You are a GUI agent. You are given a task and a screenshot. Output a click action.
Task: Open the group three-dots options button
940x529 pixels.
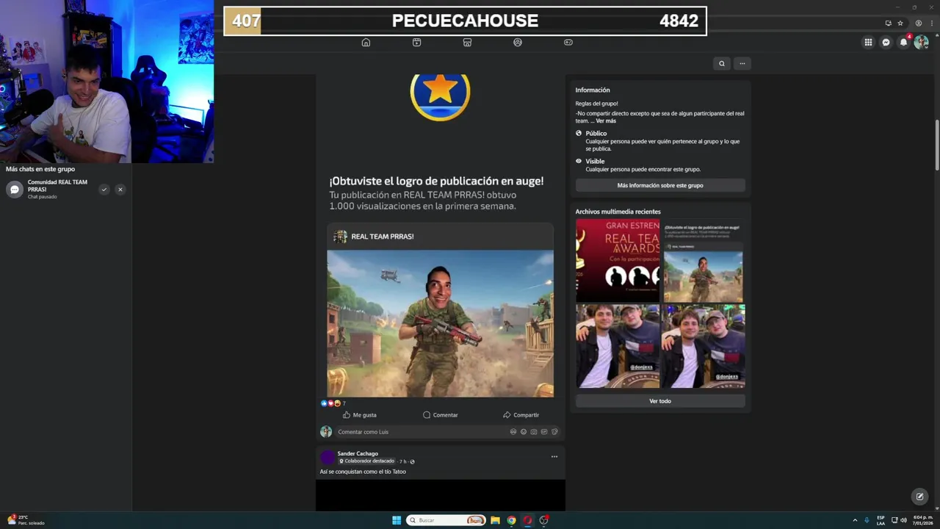coord(742,63)
